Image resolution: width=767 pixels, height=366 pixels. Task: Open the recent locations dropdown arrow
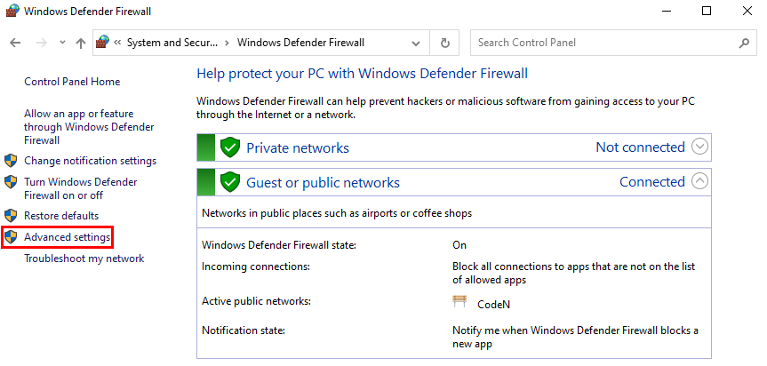click(61, 43)
